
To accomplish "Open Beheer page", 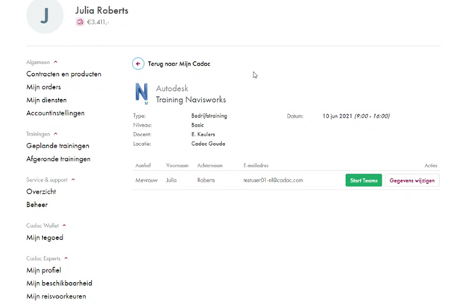I will 37,205.
